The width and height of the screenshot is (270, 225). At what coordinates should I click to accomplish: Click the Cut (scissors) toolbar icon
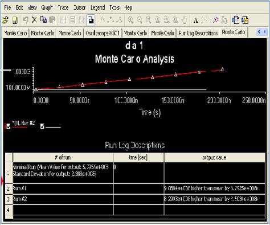click(34, 20)
